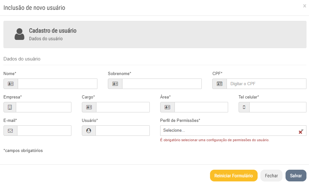The width and height of the screenshot is (309, 183).
Task: Click the user circle icon beside Usuário
Action: [x=89, y=131]
